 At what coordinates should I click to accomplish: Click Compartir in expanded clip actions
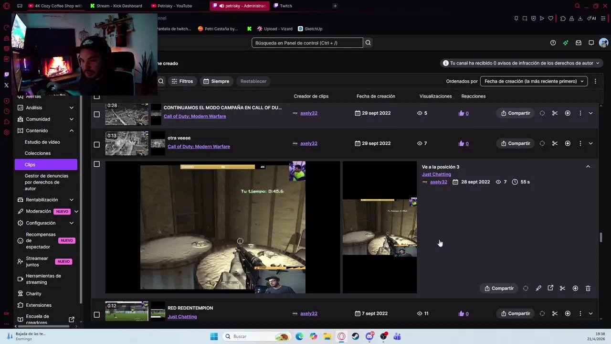click(499, 288)
